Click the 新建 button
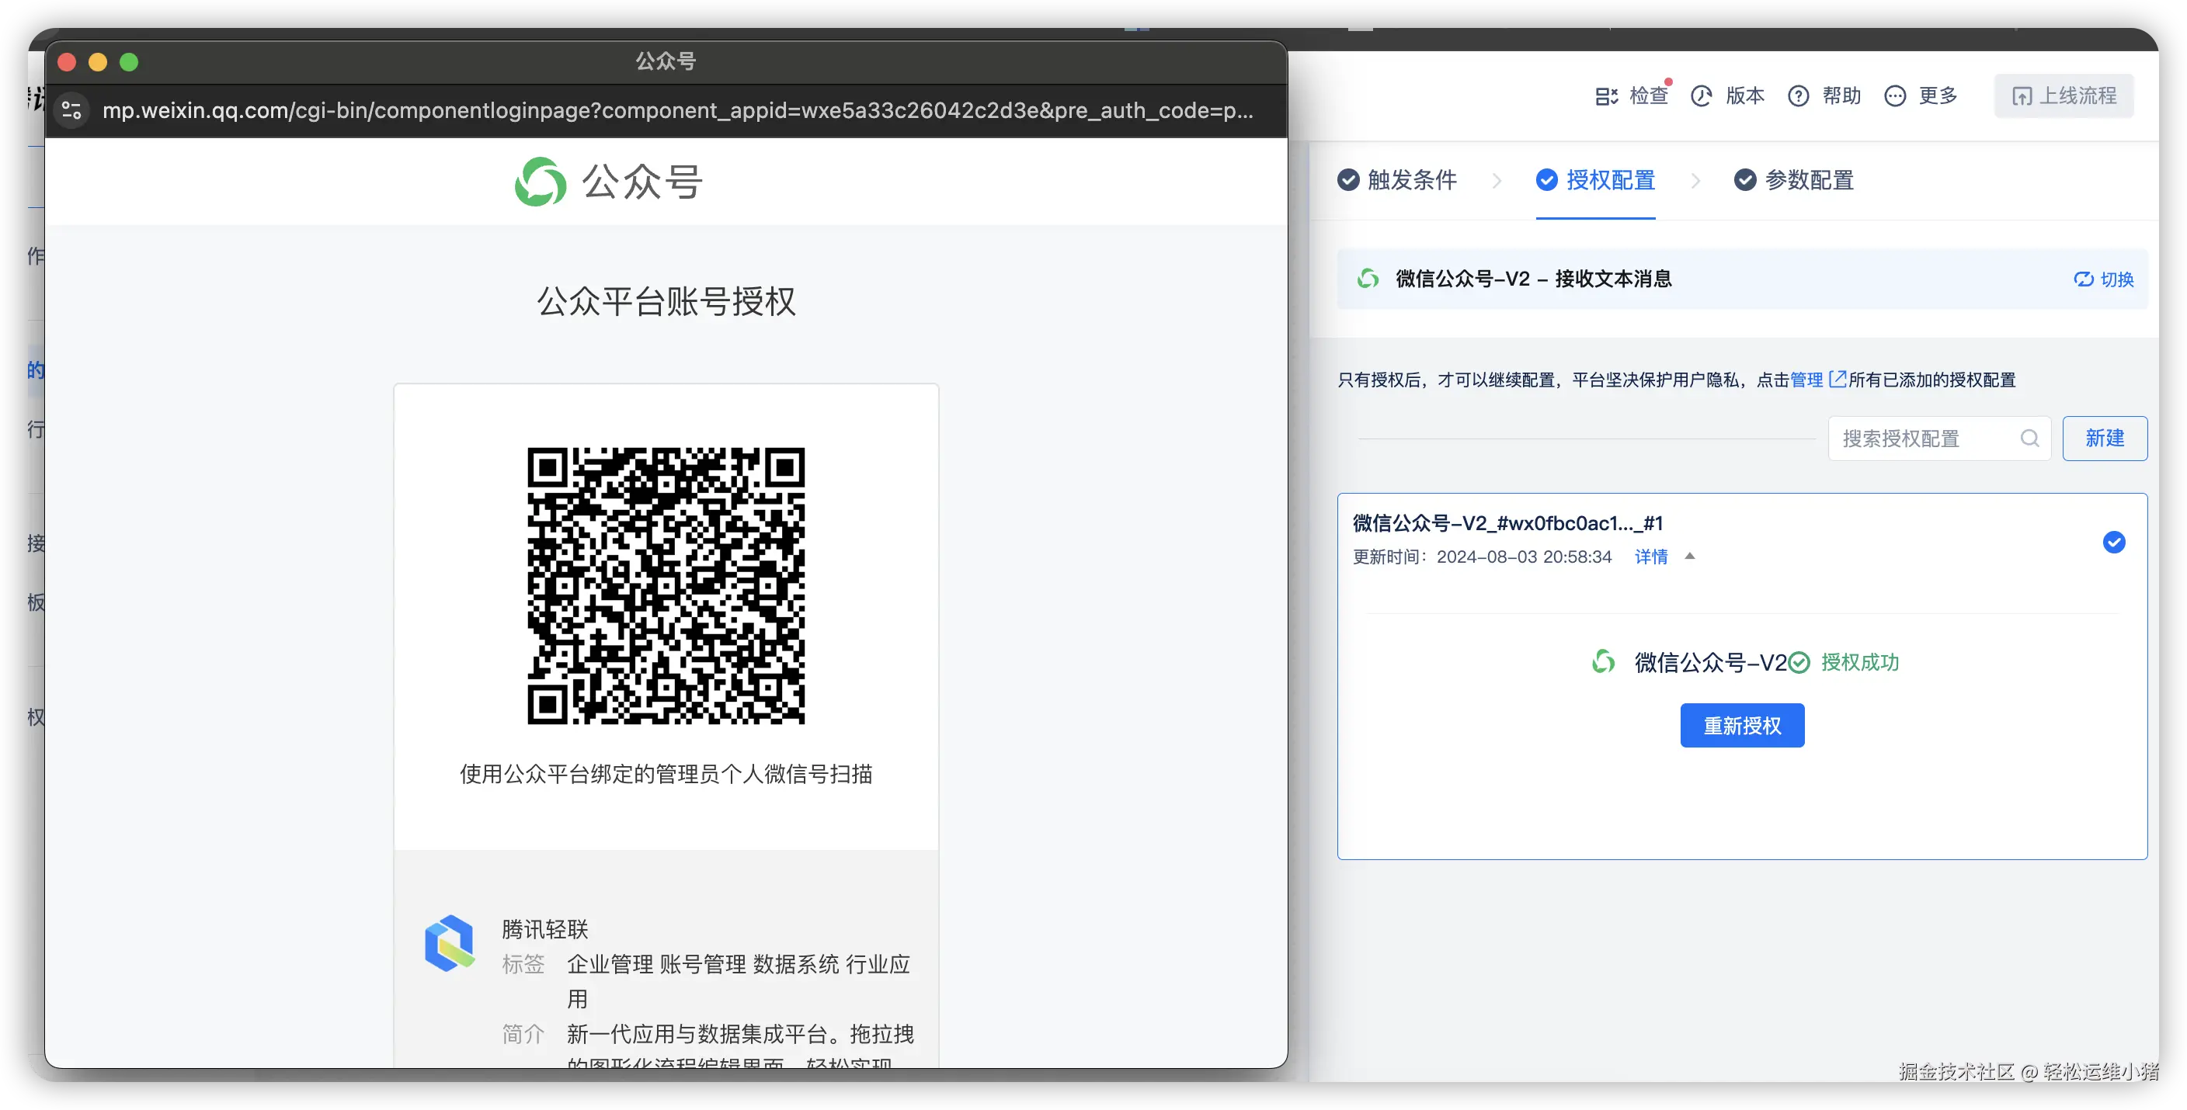The image size is (2187, 1110). pyautogui.click(x=2105, y=438)
